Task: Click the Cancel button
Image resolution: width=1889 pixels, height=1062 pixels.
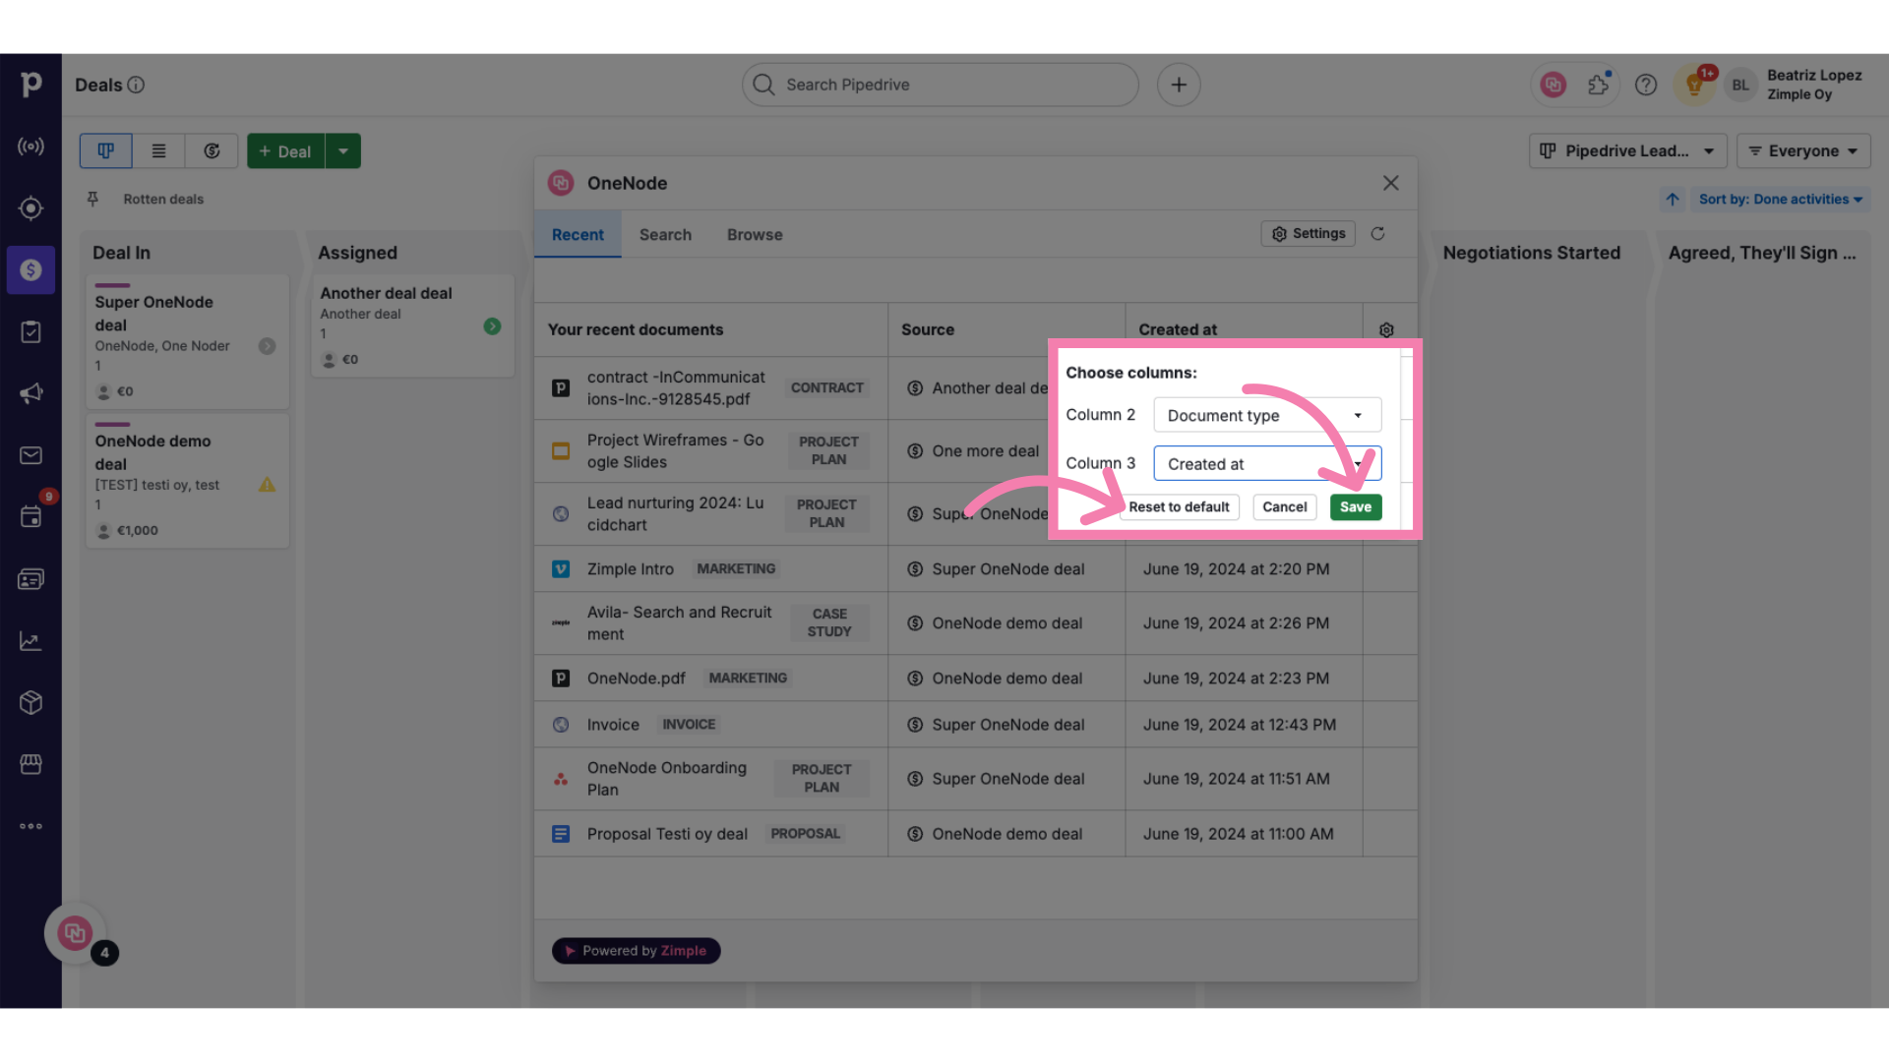Action: click(x=1284, y=507)
